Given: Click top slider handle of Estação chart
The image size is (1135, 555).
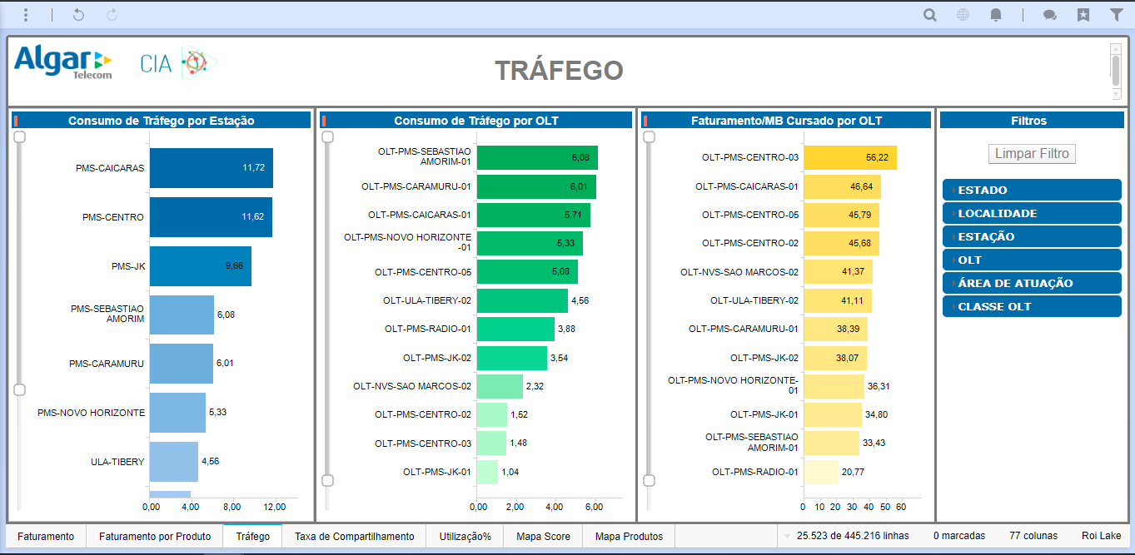Looking at the screenshot, I should 20,137.
